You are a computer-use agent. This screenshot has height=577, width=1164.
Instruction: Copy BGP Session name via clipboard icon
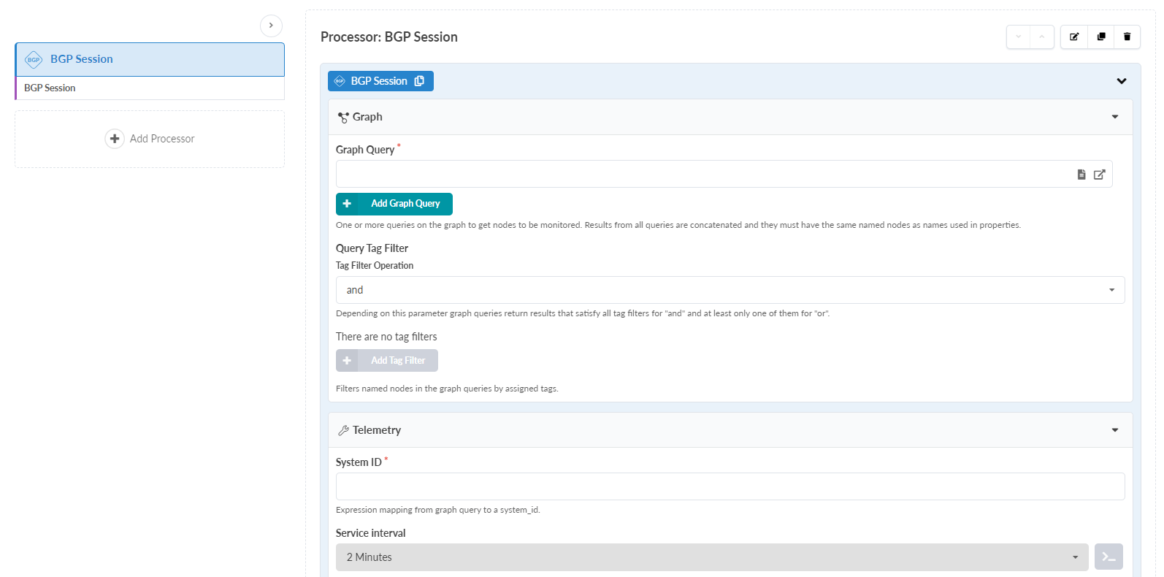[x=419, y=81]
